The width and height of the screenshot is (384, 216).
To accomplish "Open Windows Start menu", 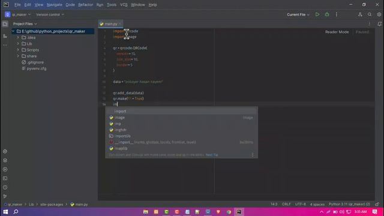I will point(5,212).
